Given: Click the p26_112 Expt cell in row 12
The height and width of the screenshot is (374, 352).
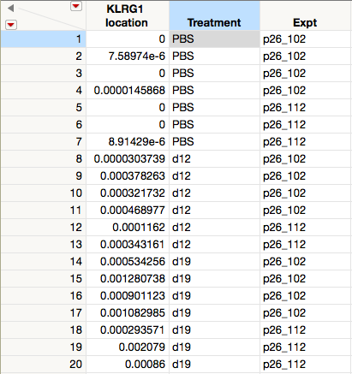Looking at the screenshot, I should coord(306,228).
